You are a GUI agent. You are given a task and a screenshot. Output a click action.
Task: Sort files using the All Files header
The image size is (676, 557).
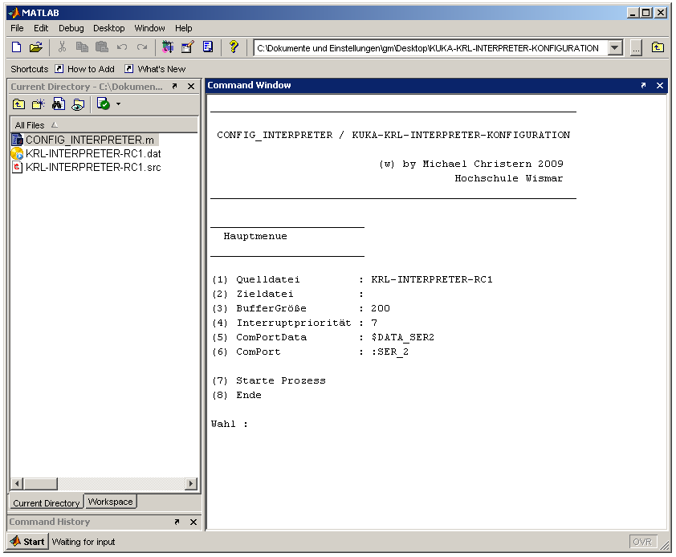tap(36, 125)
